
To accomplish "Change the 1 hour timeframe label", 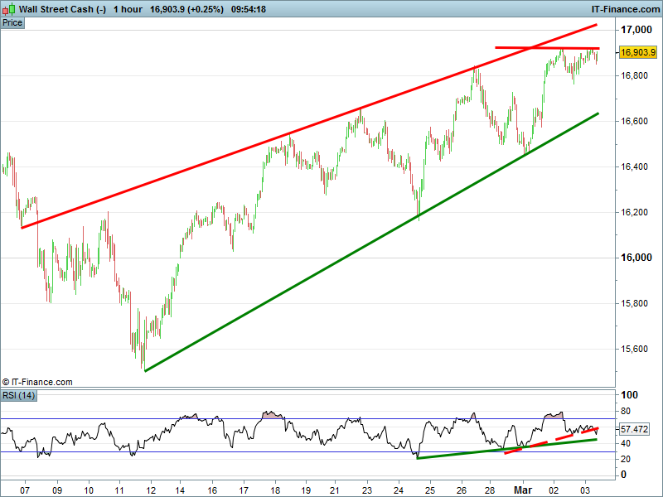I will click(128, 9).
